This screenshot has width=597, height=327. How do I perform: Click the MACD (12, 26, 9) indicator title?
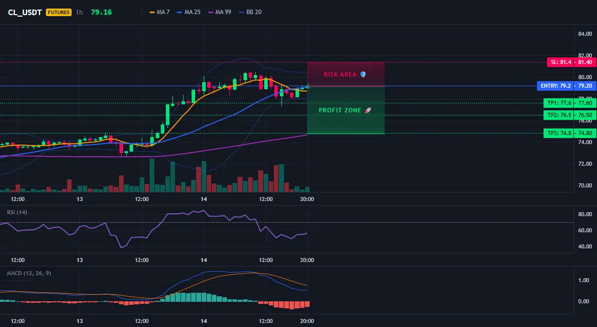tap(29, 273)
